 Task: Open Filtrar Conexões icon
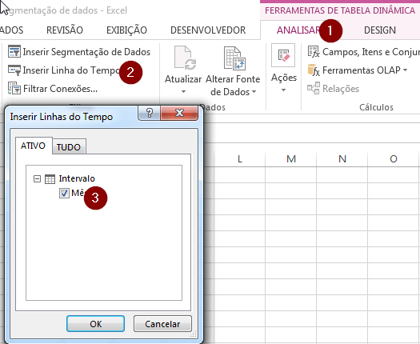(x=14, y=89)
